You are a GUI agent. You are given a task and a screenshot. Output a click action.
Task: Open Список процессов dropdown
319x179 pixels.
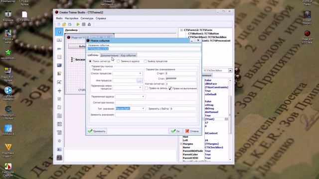click(x=140, y=74)
